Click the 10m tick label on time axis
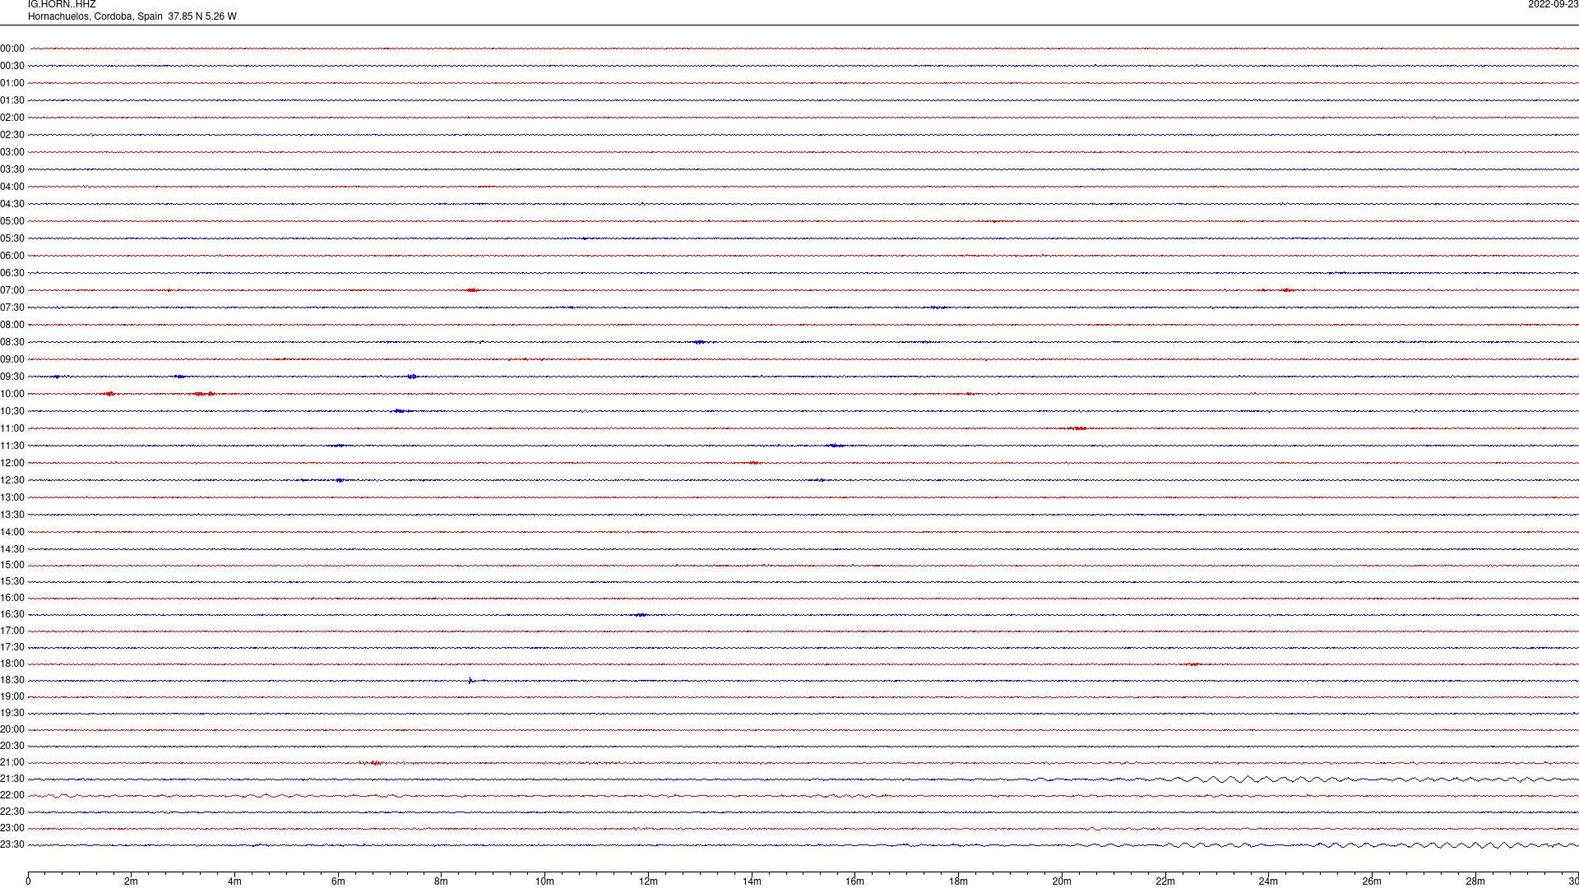The image size is (1579, 888). pos(544,881)
